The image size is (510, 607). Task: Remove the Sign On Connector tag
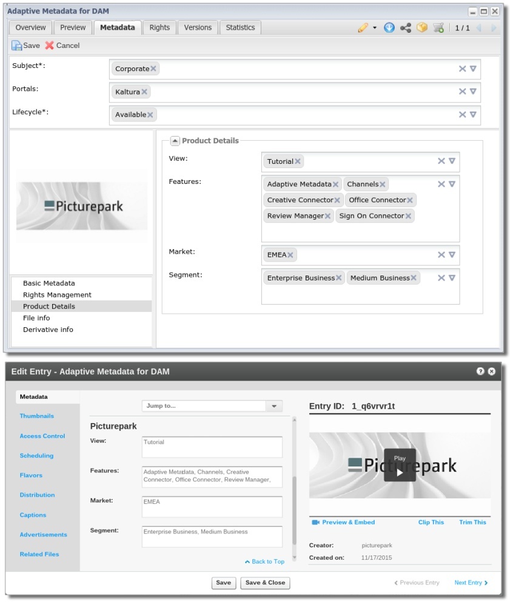pyautogui.click(x=408, y=216)
